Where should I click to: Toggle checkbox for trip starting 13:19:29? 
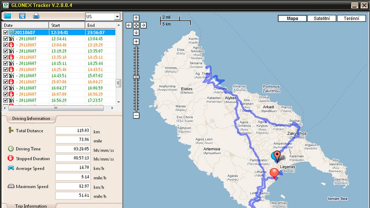[x=6, y=51]
